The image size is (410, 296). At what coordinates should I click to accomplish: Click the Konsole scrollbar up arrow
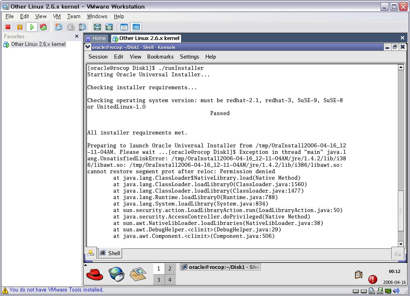(401, 67)
